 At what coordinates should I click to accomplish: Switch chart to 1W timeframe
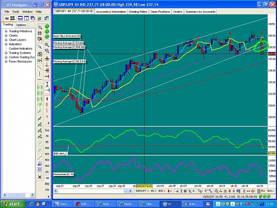[x=47, y=190]
